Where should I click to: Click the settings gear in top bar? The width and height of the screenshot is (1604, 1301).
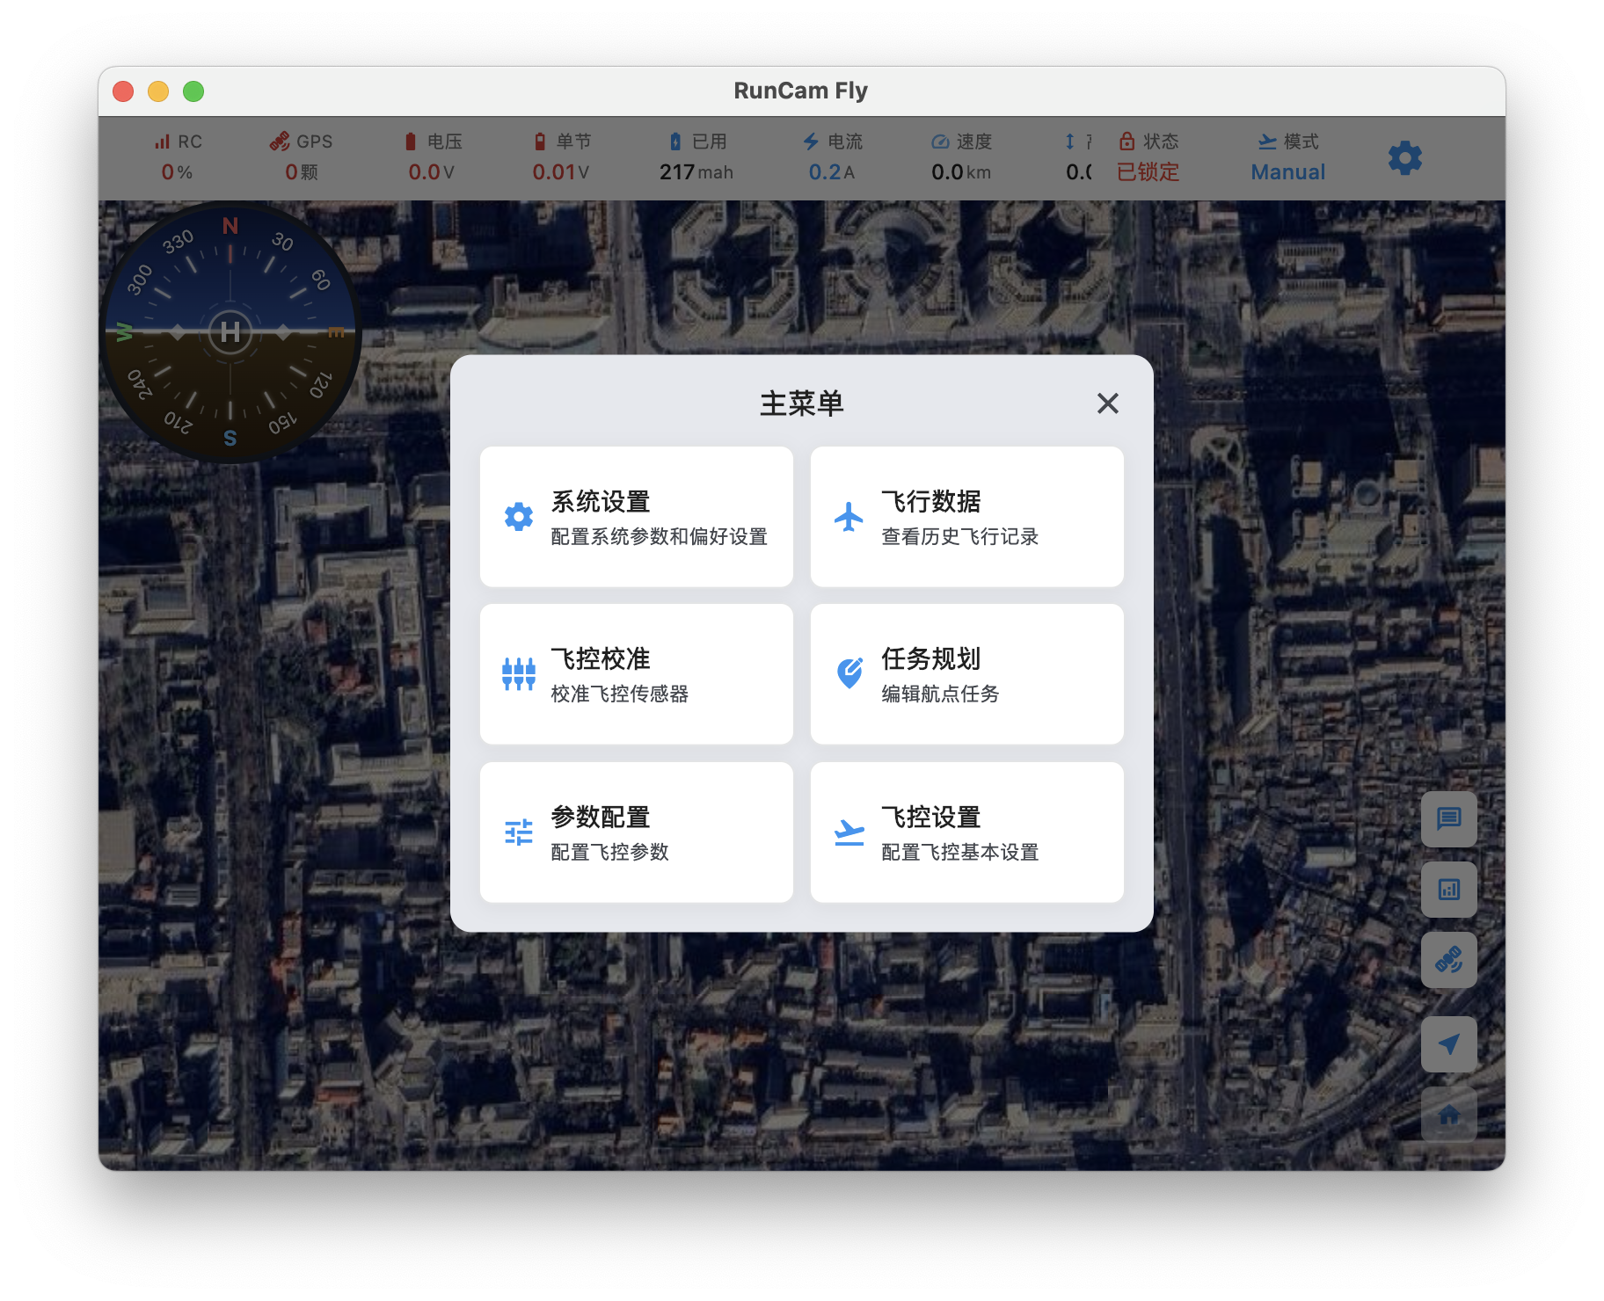[1404, 158]
